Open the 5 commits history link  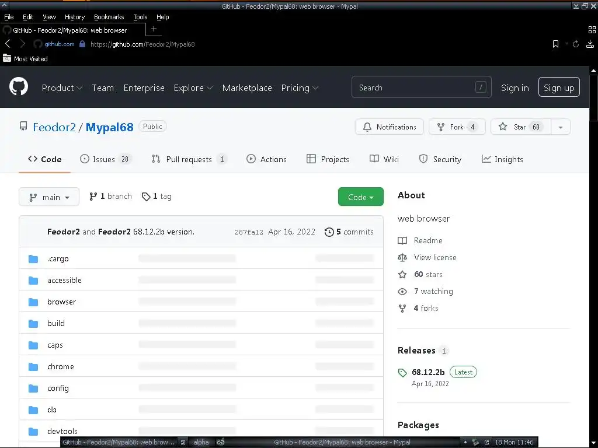[349, 232]
